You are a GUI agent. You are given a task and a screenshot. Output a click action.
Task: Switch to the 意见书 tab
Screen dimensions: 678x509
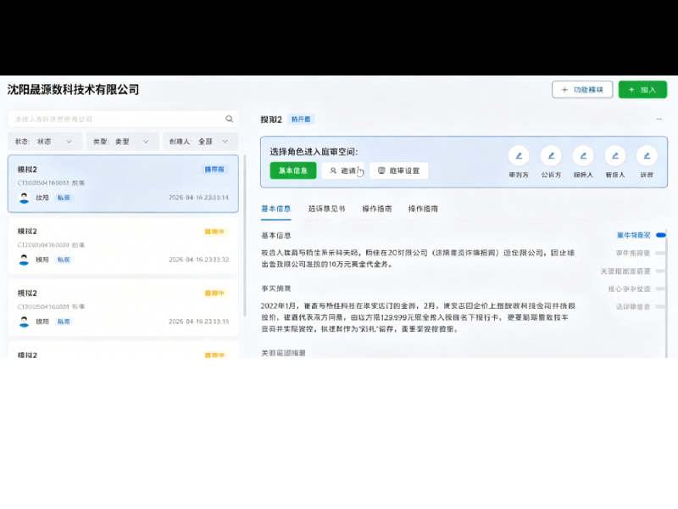(x=326, y=209)
